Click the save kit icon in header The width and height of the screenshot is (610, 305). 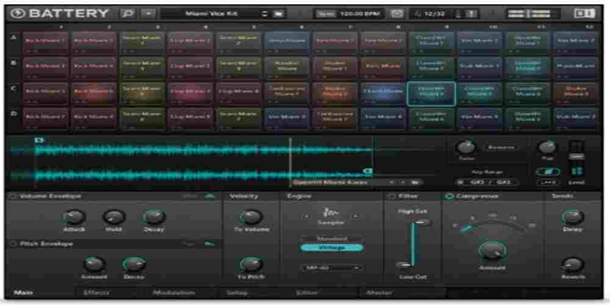coord(278,14)
